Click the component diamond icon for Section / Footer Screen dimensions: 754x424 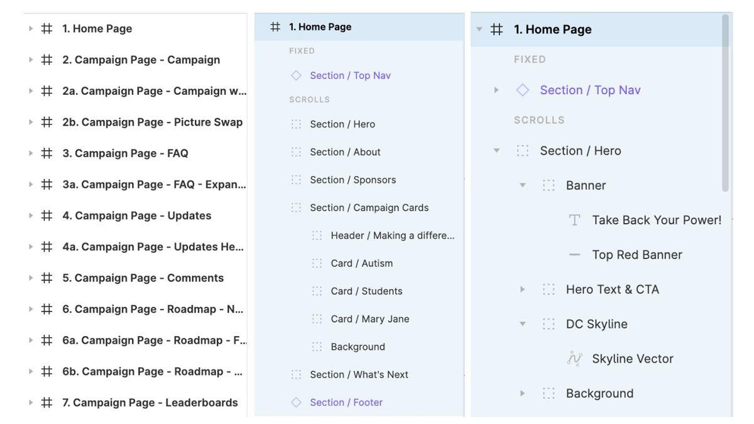(x=296, y=402)
